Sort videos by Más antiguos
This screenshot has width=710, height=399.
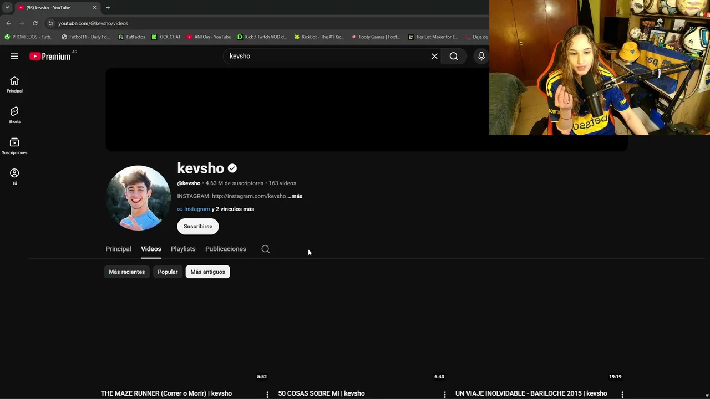coord(207,272)
